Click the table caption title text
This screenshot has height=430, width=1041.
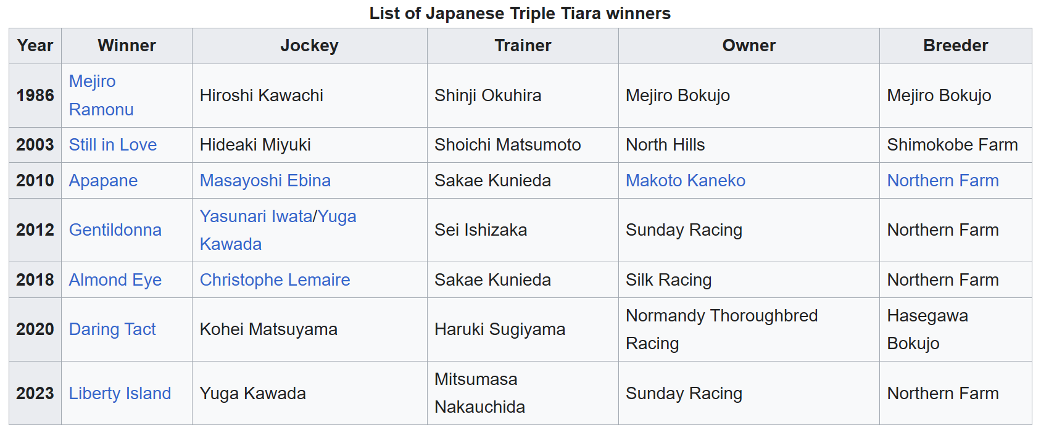520,14
